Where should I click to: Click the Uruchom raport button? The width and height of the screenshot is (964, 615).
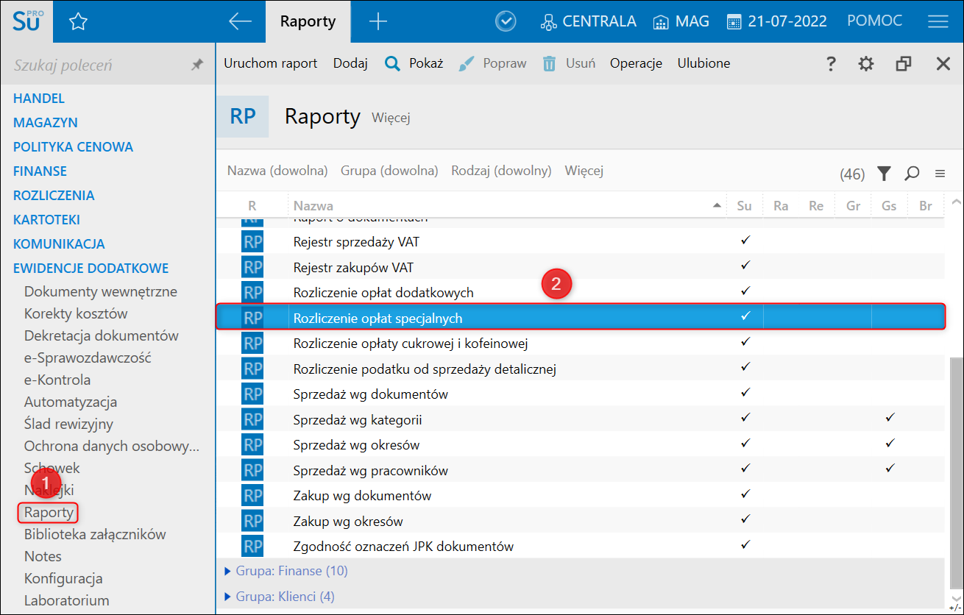point(270,63)
